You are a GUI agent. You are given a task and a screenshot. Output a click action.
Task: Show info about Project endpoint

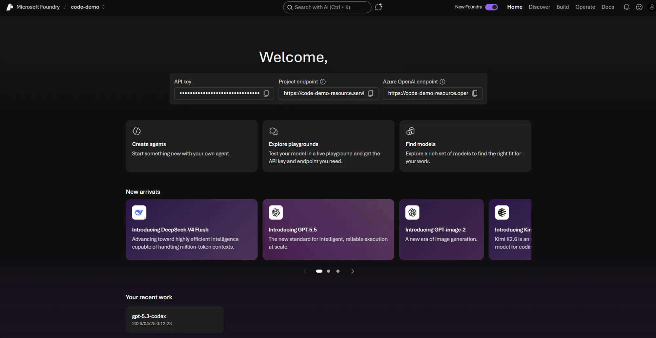click(323, 81)
